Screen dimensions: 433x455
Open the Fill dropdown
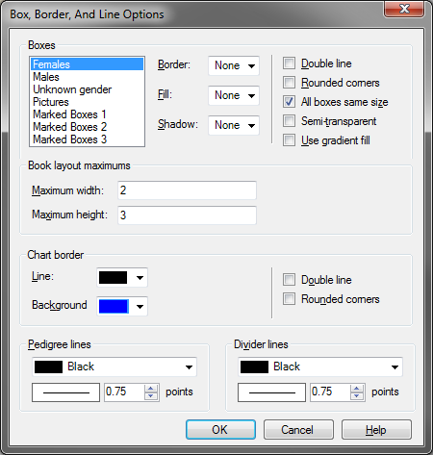click(x=234, y=95)
